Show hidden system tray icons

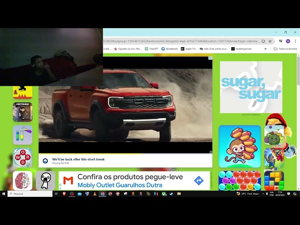click(263, 194)
